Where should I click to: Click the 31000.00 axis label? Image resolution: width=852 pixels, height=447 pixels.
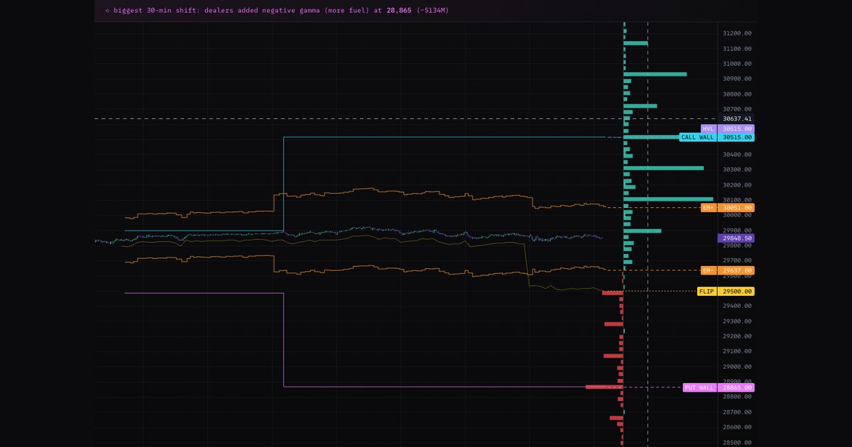click(x=737, y=64)
